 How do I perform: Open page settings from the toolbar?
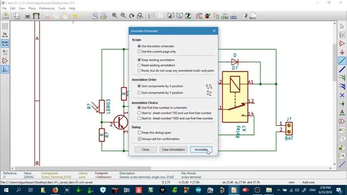pos(17,16)
